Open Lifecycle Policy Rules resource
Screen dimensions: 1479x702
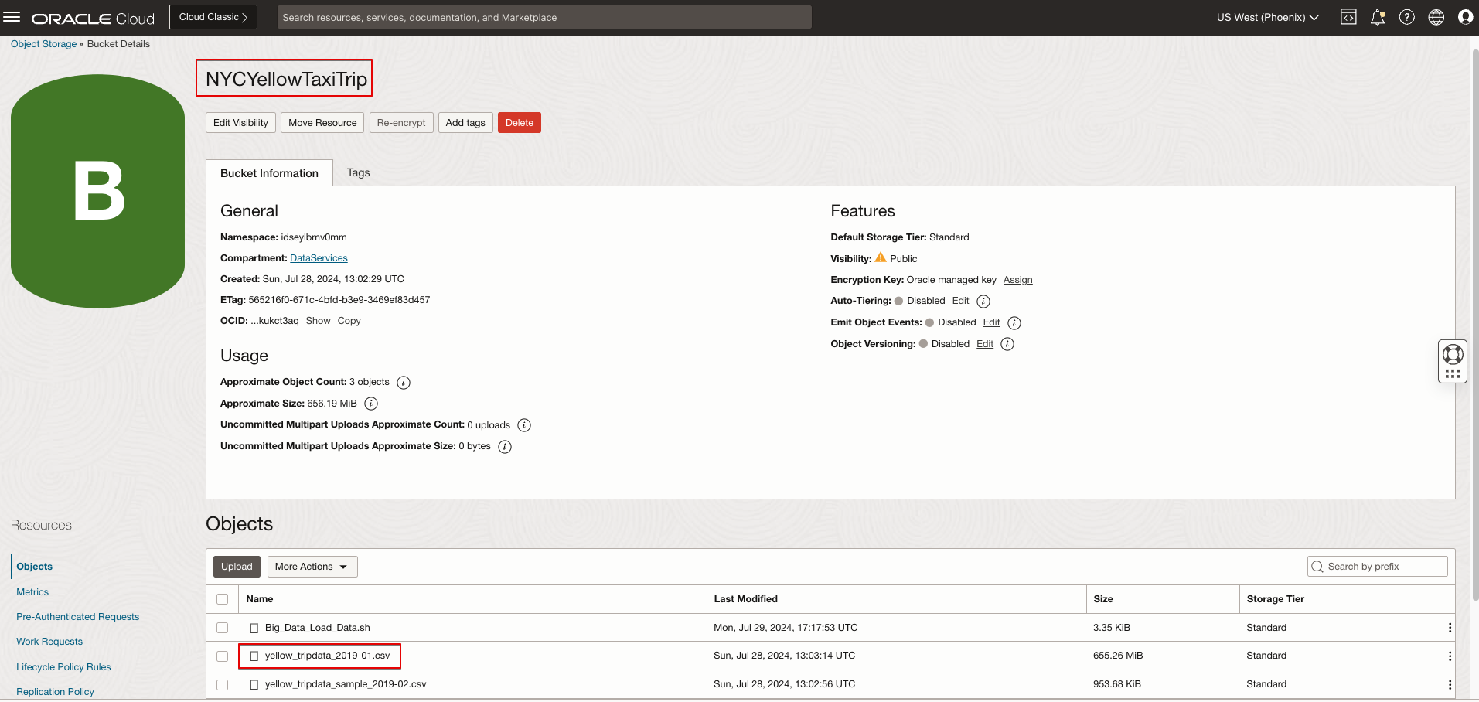(63, 667)
